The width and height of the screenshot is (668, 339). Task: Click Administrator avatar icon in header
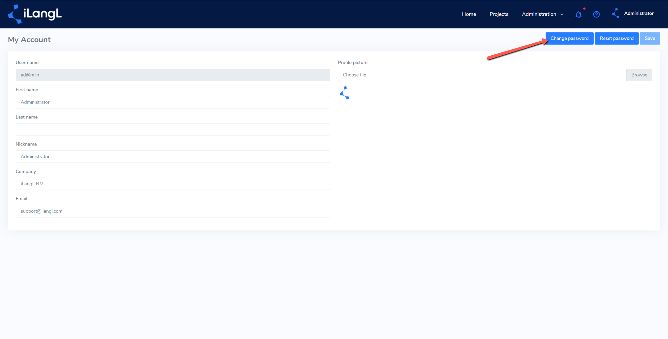pos(616,13)
